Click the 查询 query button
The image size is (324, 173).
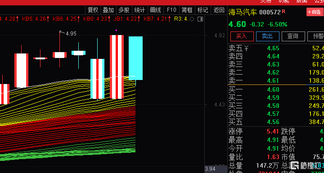tap(293, 36)
